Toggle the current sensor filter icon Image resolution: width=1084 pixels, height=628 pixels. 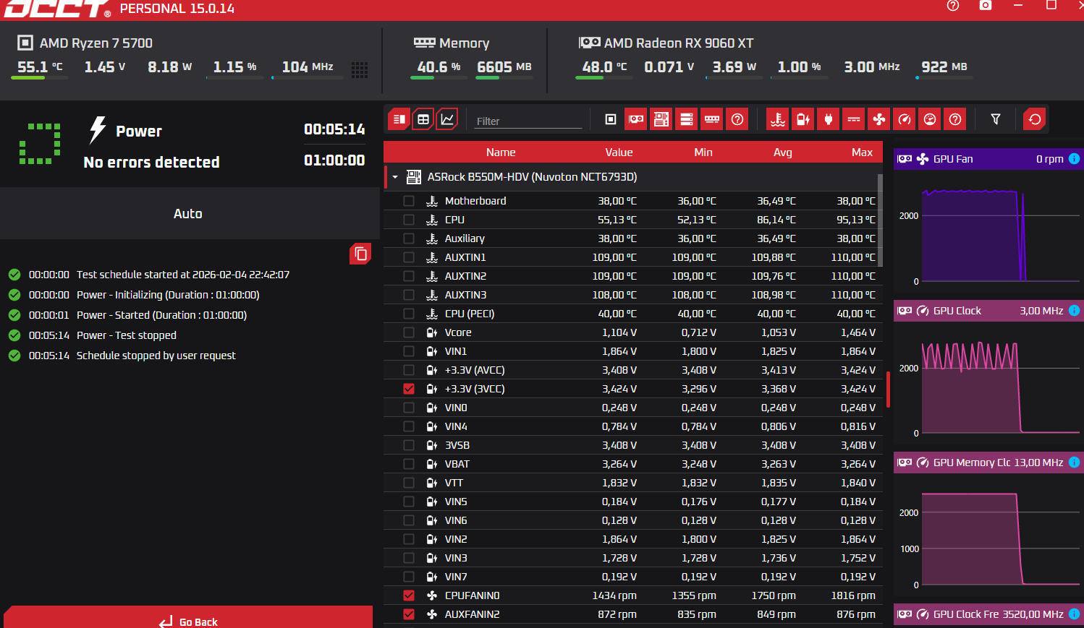click(x=854, y=119)
